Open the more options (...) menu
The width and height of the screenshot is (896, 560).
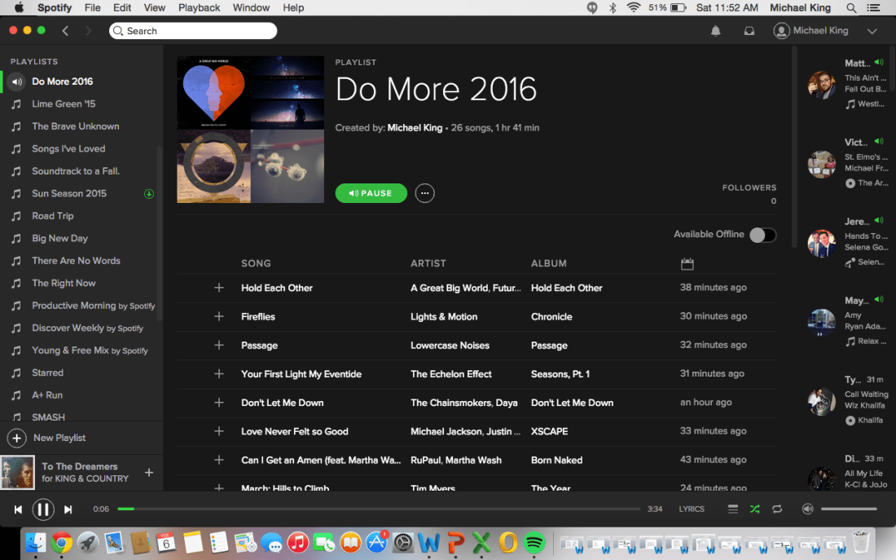tap(424, 193)
